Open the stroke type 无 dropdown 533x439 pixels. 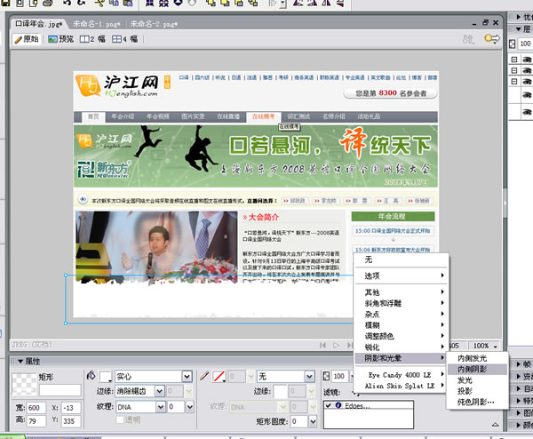point(309,376)
